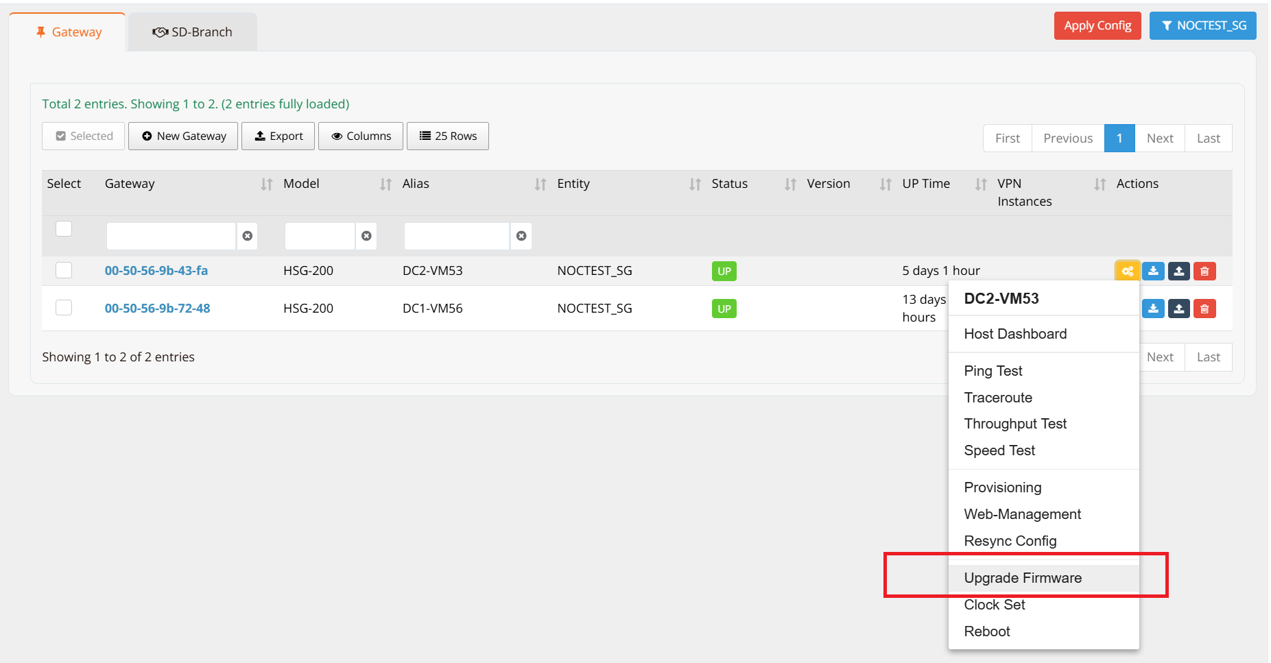Open gateway link 00-50-56-9b-72-48
The width and height of the screenshot is (1271, 663).
158,309
